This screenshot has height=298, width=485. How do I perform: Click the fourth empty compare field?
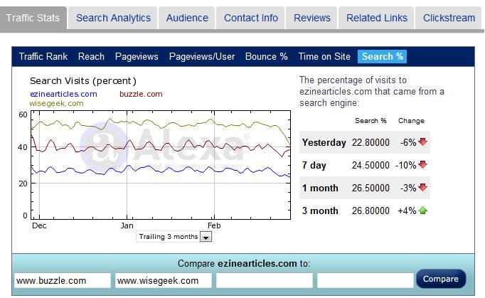pyautogui.click(x=366, y=281)
